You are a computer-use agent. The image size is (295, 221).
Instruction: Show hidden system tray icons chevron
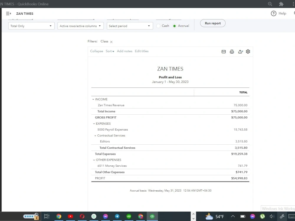tap(233, 216)
